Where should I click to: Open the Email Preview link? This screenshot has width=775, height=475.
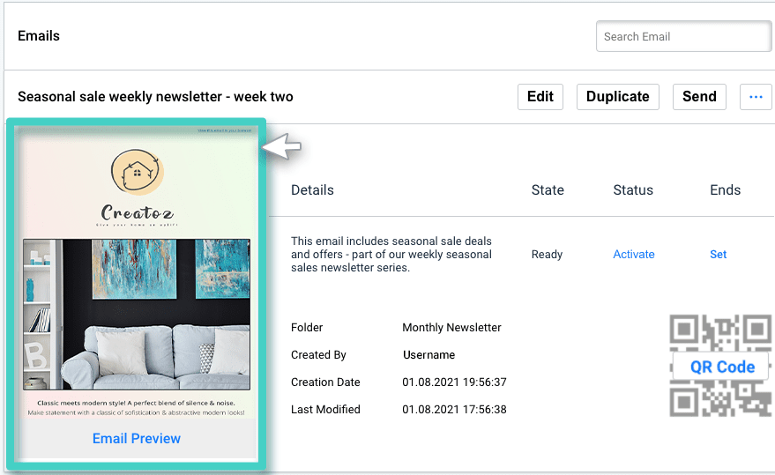click(137, 439)
